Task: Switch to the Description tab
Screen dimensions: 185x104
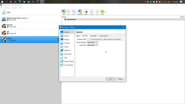Action: [x=94, y=36]
